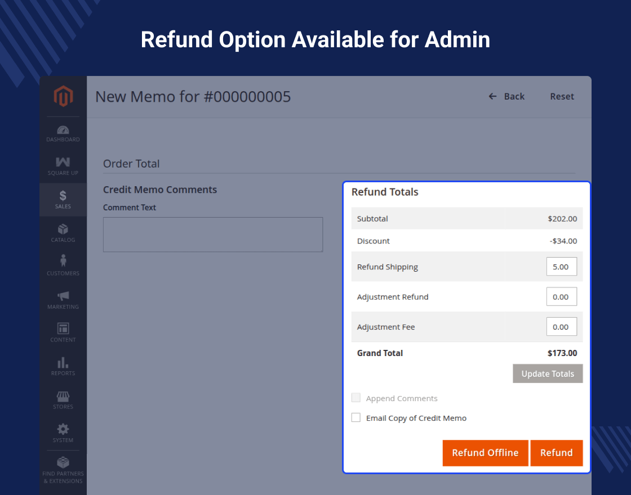Open the Sales dollar icon

click(63, 196)
